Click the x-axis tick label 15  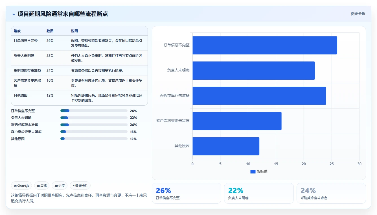(x=276, y=164)
